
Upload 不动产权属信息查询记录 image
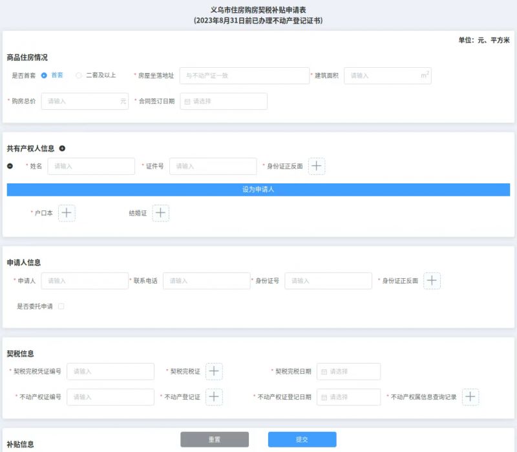470,397
